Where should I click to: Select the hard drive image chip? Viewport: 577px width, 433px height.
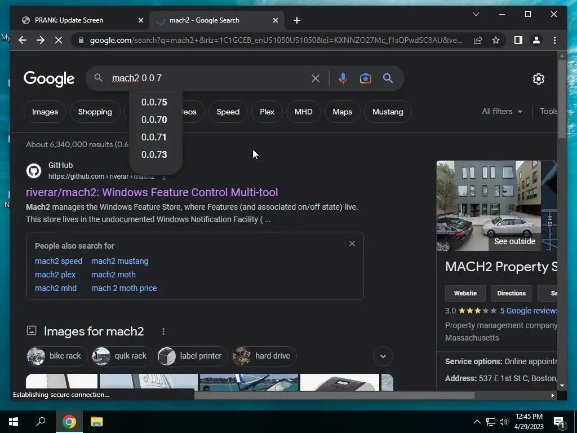coord(264,356)
